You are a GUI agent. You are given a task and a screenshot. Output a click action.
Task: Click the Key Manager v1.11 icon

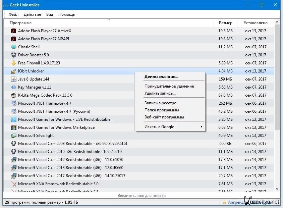(x=13, y=87)
